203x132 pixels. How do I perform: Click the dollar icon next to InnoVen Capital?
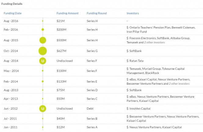click(128, 108)
